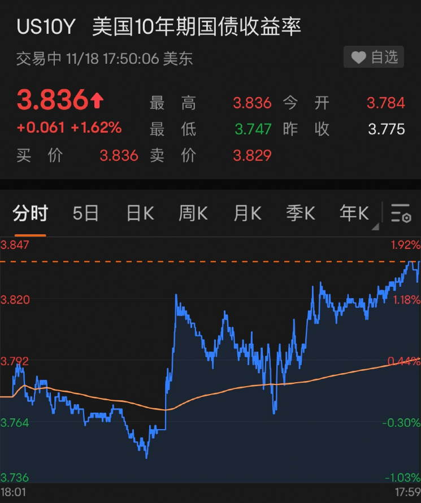The width and height of the screenshot is (421, 503).
Task: Switch to the 分时 tab
Action: coord(31,213)
